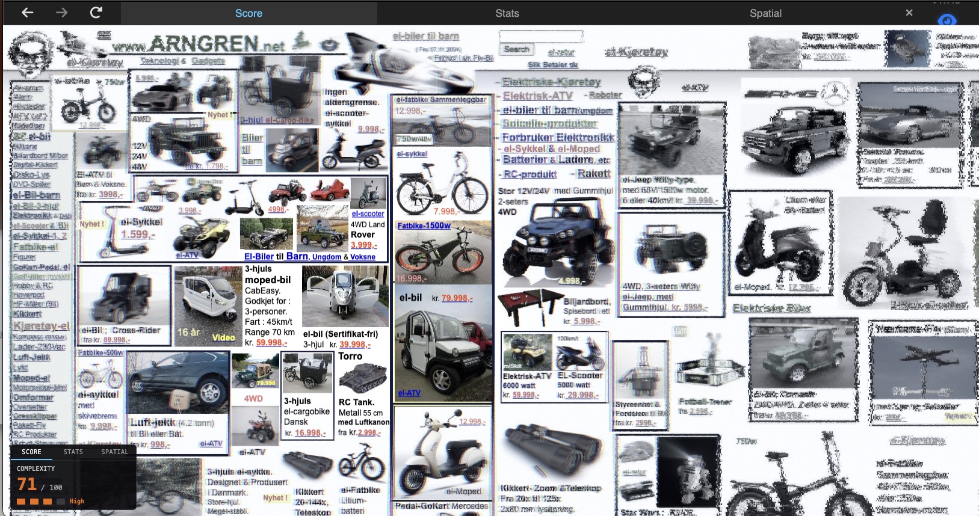The height and width of the screenshot is (516, 979).
Task: Open the el-biler til barn header link
Action: coord(425,36)
